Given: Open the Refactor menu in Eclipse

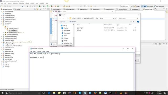Looking at the screenshot, I should pos(15,3).
